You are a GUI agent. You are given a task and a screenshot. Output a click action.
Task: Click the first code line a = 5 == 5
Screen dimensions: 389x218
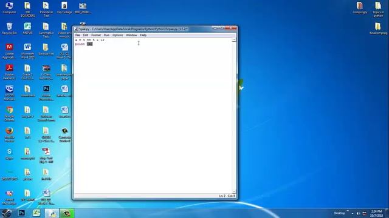pyautogui.click(x=90, y=40)
